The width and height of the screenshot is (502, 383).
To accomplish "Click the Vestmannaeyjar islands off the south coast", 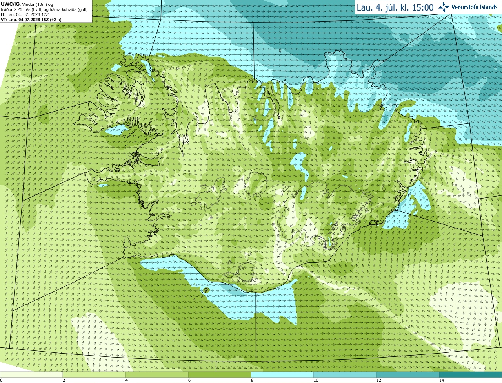I will click(206, 290).
